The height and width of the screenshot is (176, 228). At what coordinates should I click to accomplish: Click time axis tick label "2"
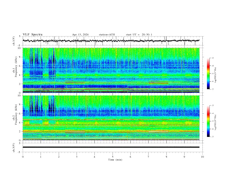(x=59, y=157)
